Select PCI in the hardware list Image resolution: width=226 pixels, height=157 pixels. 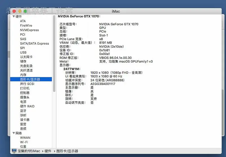point(23,34)
